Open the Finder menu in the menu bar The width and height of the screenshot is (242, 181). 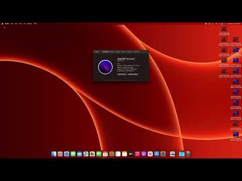[x=7, y=24]
